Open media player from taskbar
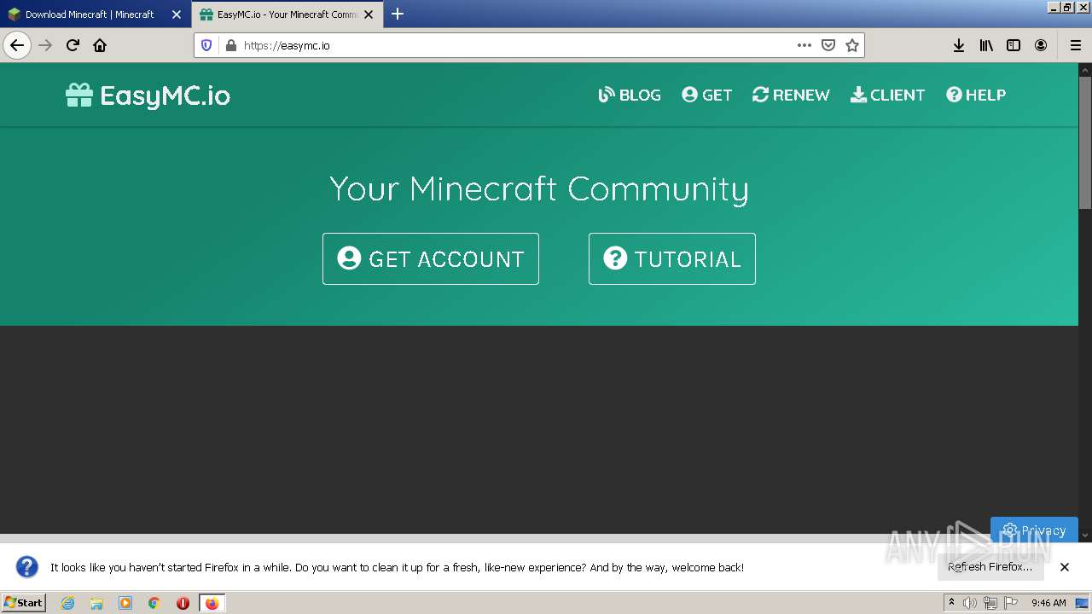The width and height of the screenshot is (1092, 614). 125,603
